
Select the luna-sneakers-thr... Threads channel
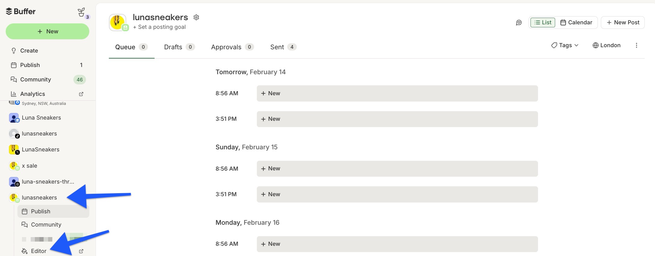tap(48, 182)
